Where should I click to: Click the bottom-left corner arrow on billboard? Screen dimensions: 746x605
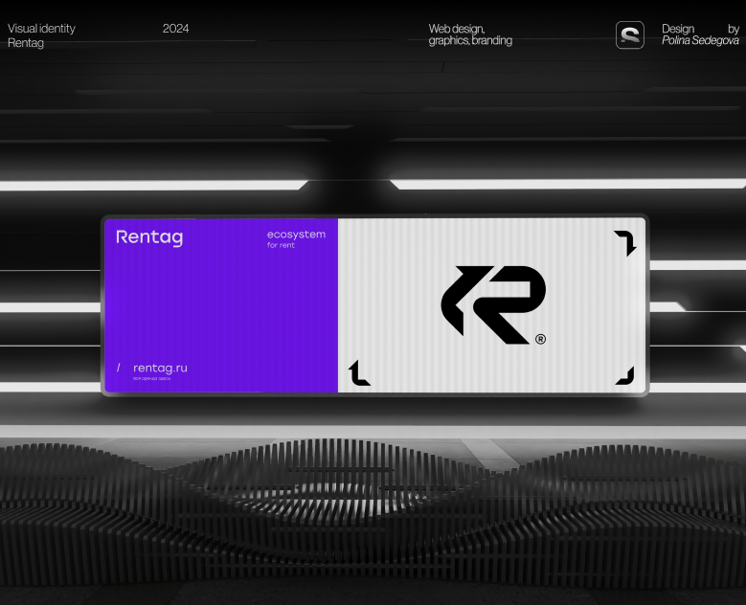(x=359, y=373)
